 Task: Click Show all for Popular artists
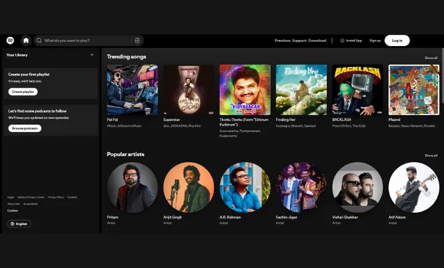(431, 156)
